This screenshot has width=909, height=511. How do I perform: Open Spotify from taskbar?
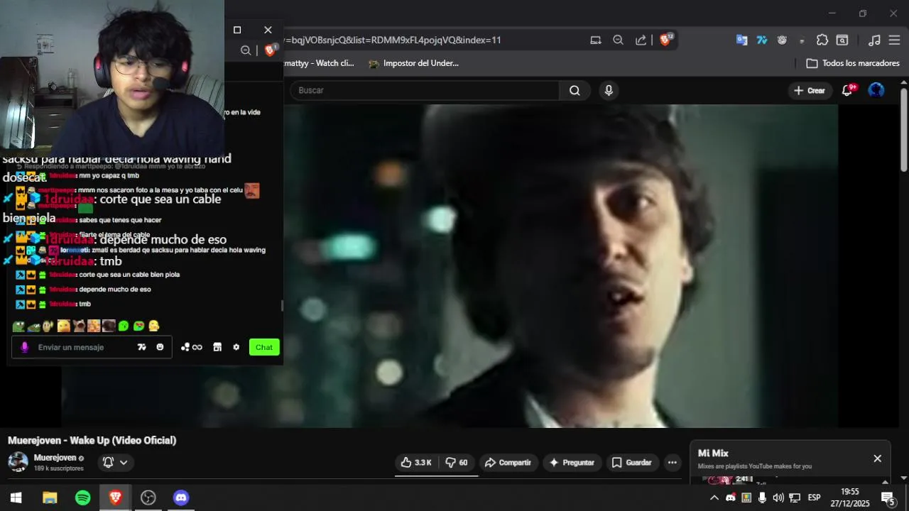(82, 498)
